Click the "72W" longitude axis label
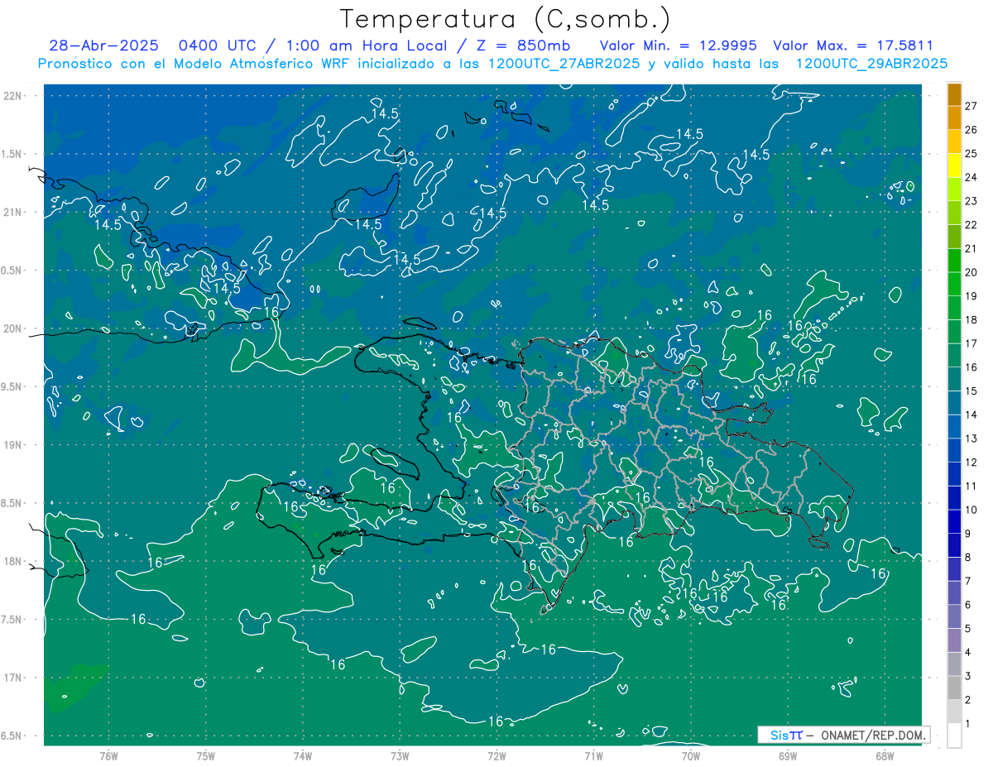 496,756
